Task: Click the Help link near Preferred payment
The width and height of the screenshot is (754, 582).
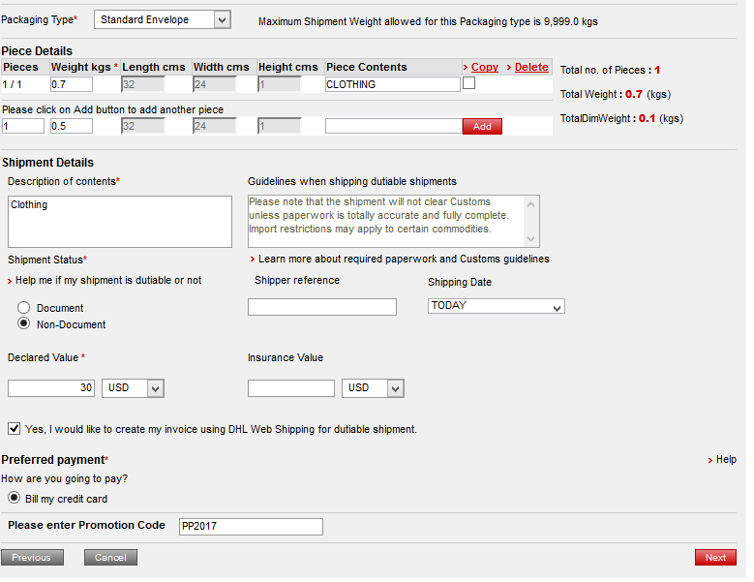Action: 725,459
